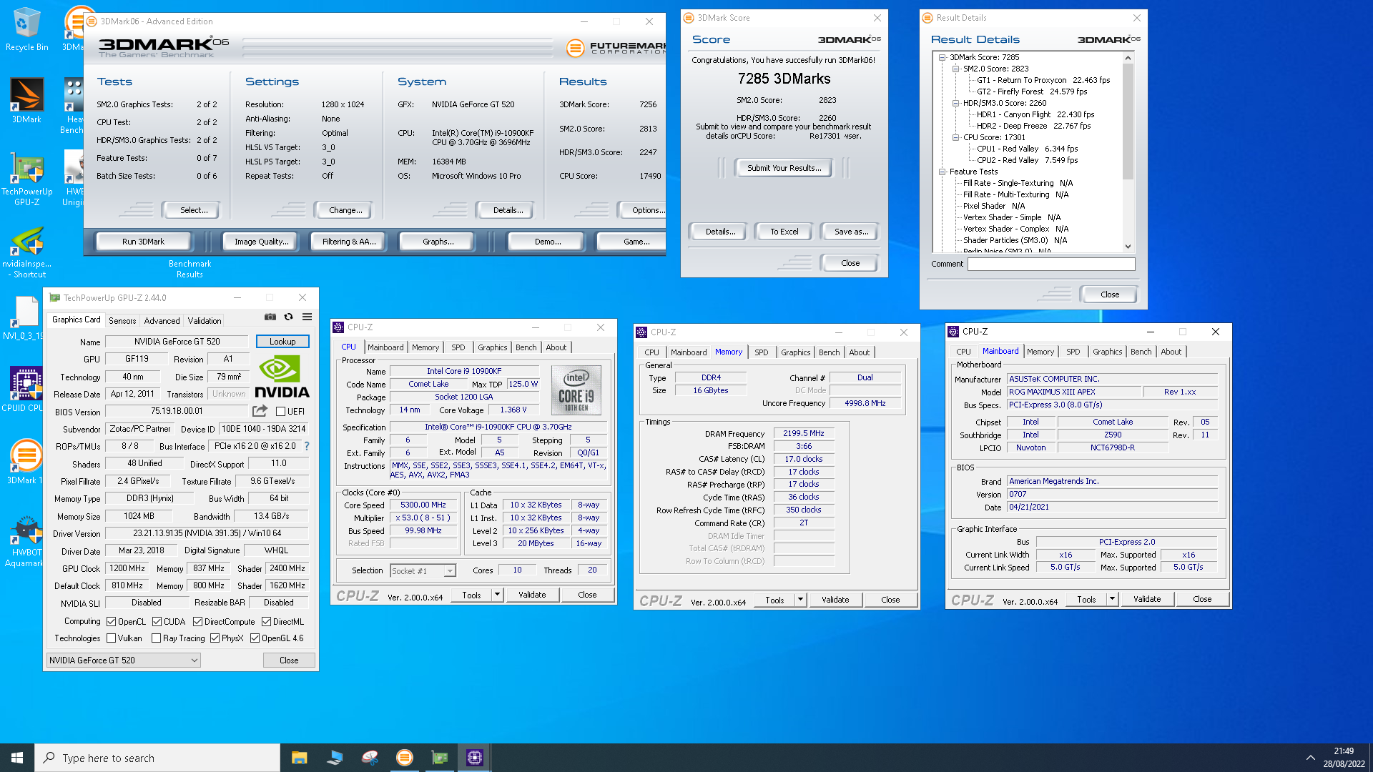Click the desktop-with-pen taskbar icon
Viewport: 1373px width, 772px height.
click(x=335, y=758)
